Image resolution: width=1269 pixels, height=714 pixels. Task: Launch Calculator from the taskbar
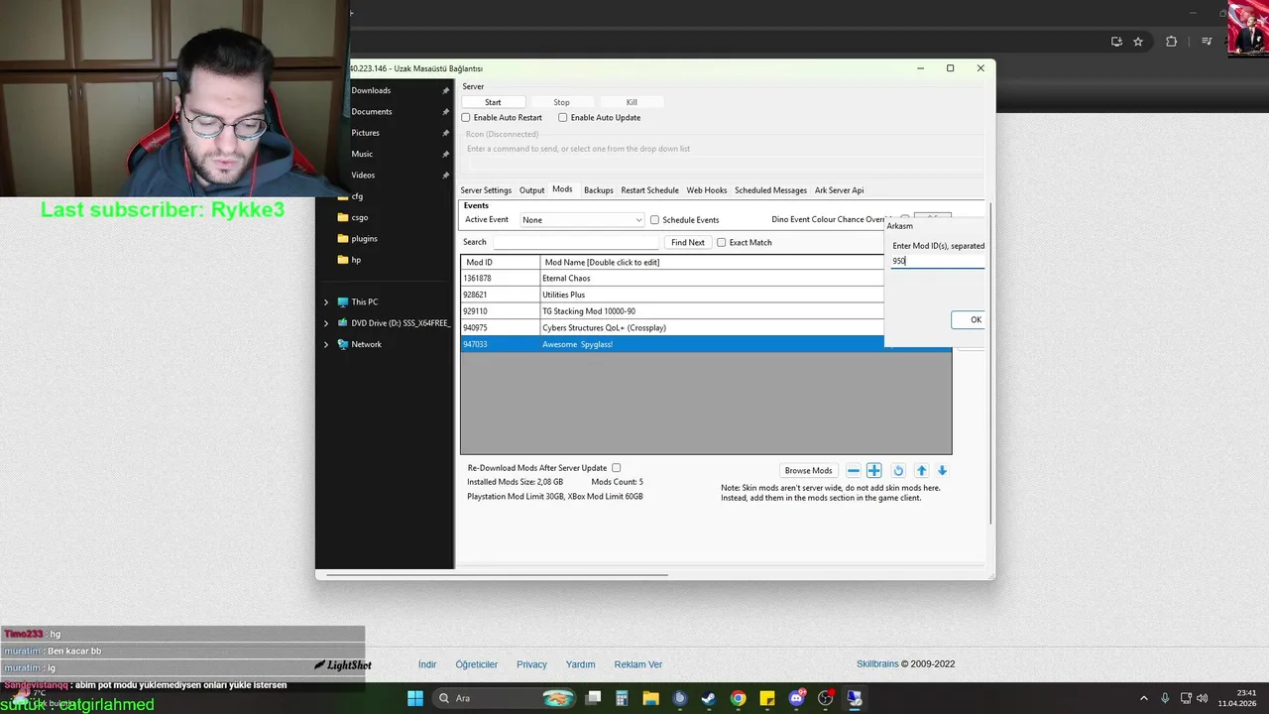coord(622,698)
